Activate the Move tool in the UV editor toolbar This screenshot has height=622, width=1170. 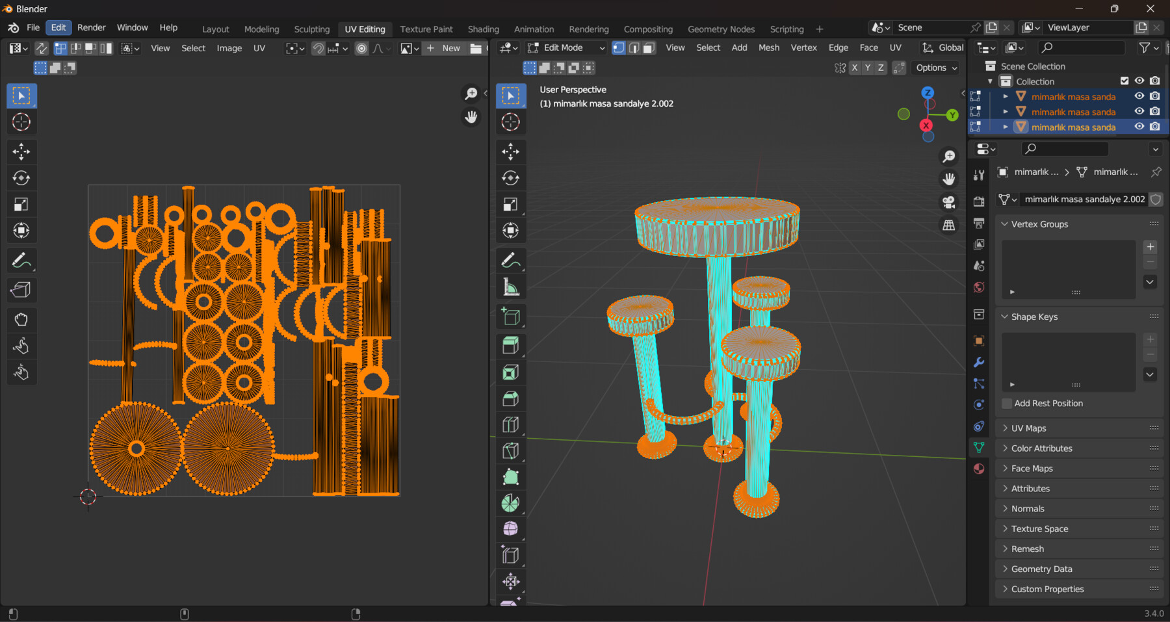pyautogui.click(x=21, y=151)
